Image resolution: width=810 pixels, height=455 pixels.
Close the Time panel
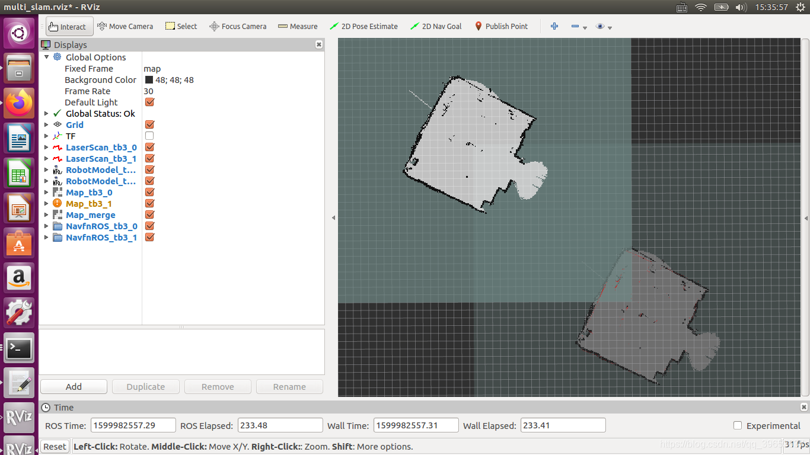(x=804, y=407)
